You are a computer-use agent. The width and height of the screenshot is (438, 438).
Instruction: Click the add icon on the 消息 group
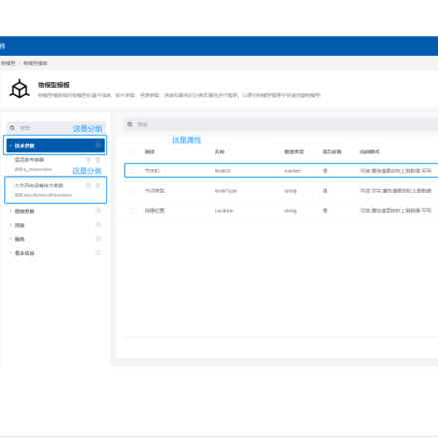[98, 225]
